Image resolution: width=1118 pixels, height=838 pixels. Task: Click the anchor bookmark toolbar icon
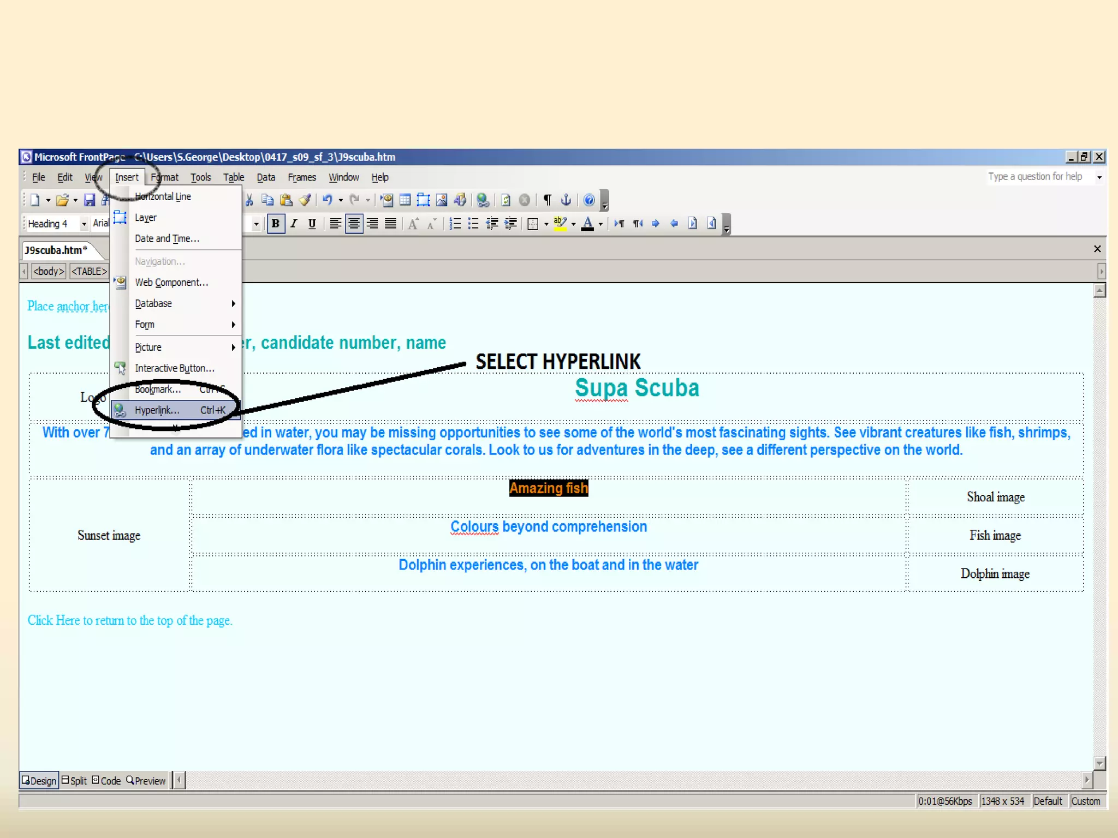click(x=566, y=200)
